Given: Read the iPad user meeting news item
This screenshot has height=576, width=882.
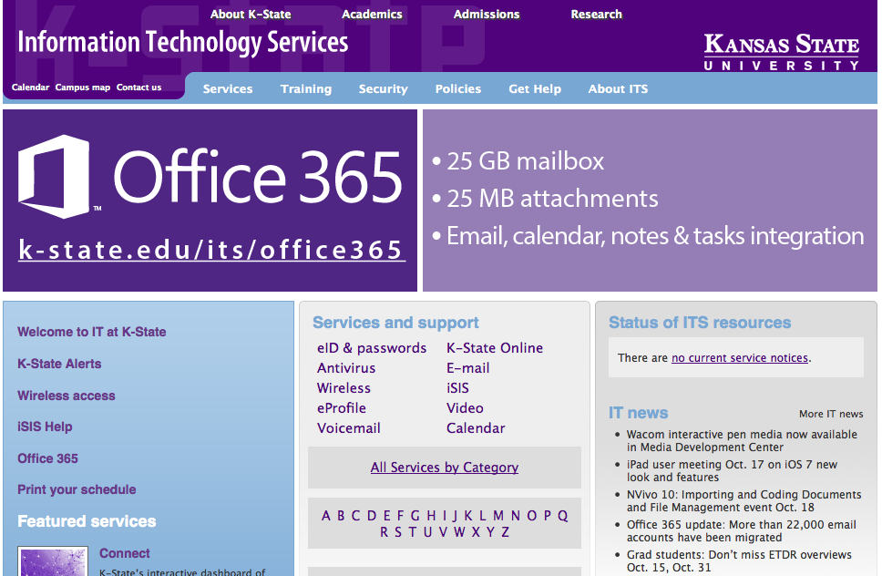Looking at the screenshot, I should (x=732, y=471).
